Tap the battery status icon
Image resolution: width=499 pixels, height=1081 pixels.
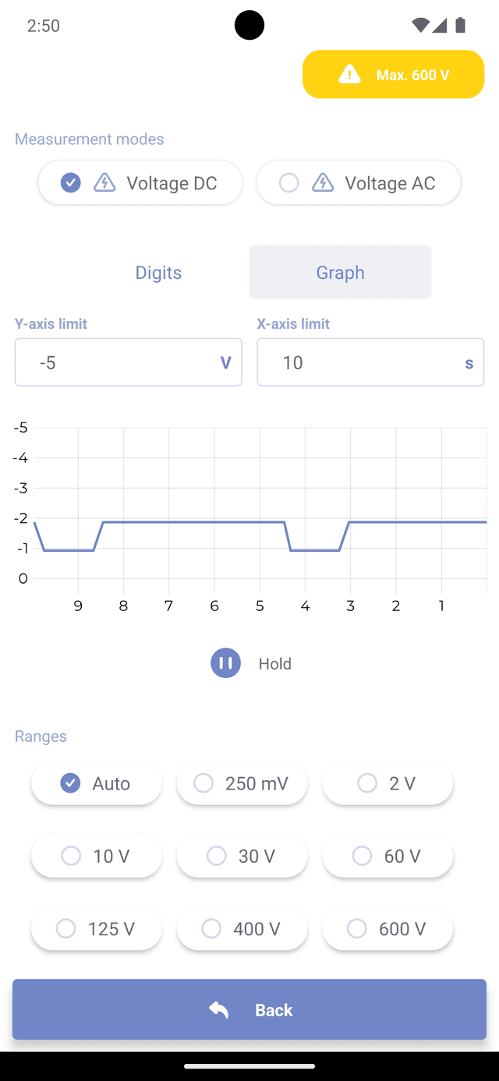pos(460,26)
